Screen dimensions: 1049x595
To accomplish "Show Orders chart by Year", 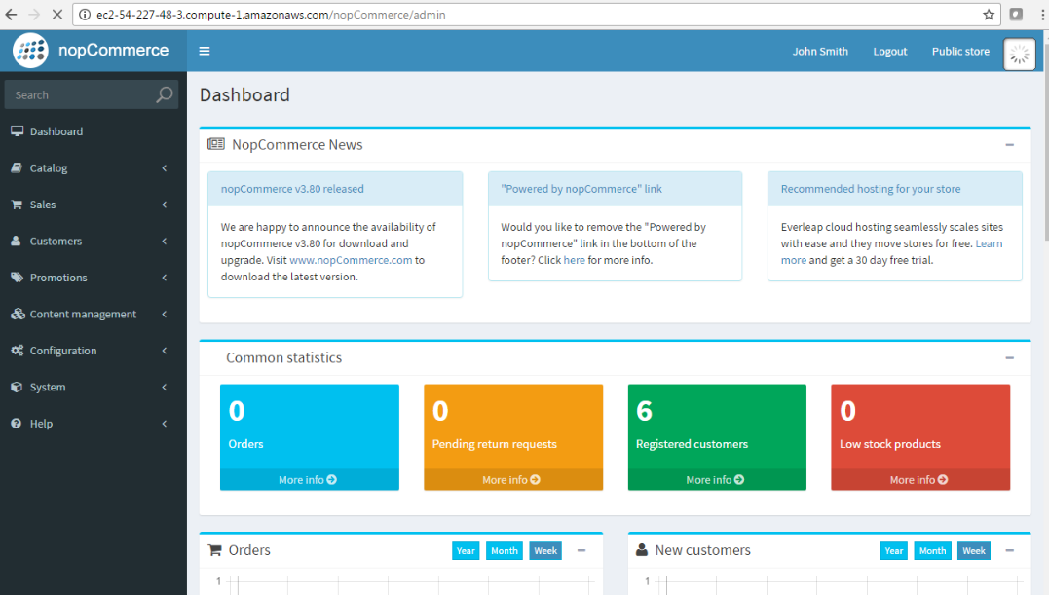I will (466, 551).
